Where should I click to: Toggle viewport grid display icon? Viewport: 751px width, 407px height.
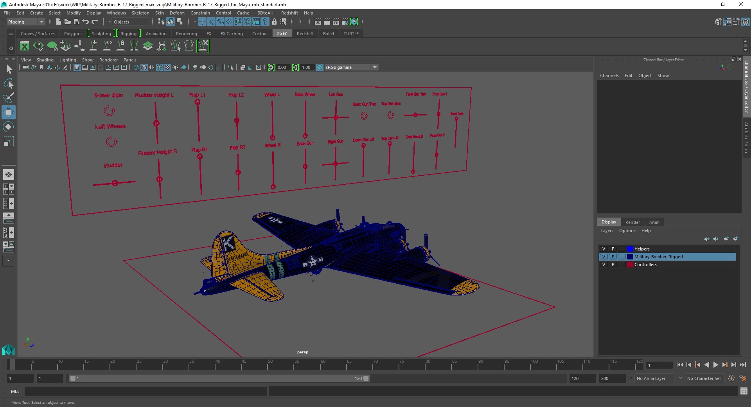tap(77, 67)
